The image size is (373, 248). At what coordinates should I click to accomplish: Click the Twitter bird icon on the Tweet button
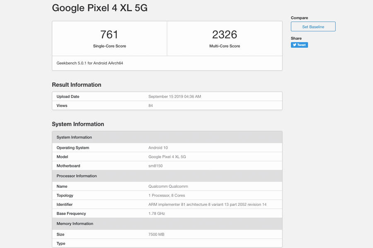pos(294,45)
